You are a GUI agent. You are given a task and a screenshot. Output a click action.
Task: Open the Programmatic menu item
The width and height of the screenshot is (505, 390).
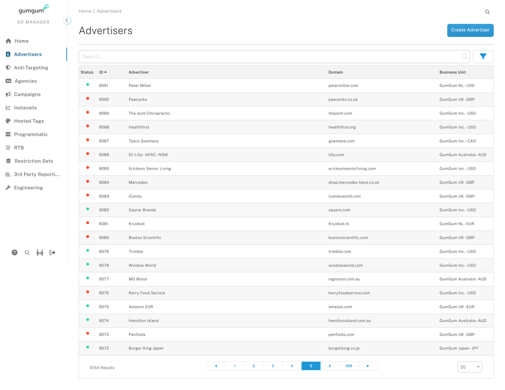(x=31, y=134)
